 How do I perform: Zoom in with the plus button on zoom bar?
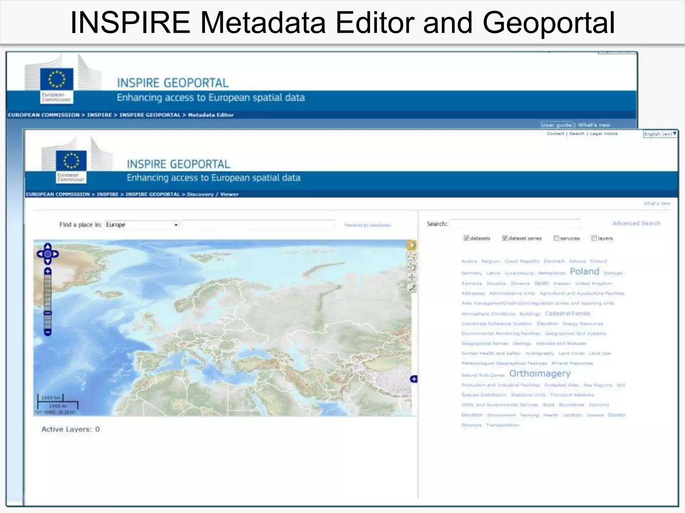click(x=47, y=271)
